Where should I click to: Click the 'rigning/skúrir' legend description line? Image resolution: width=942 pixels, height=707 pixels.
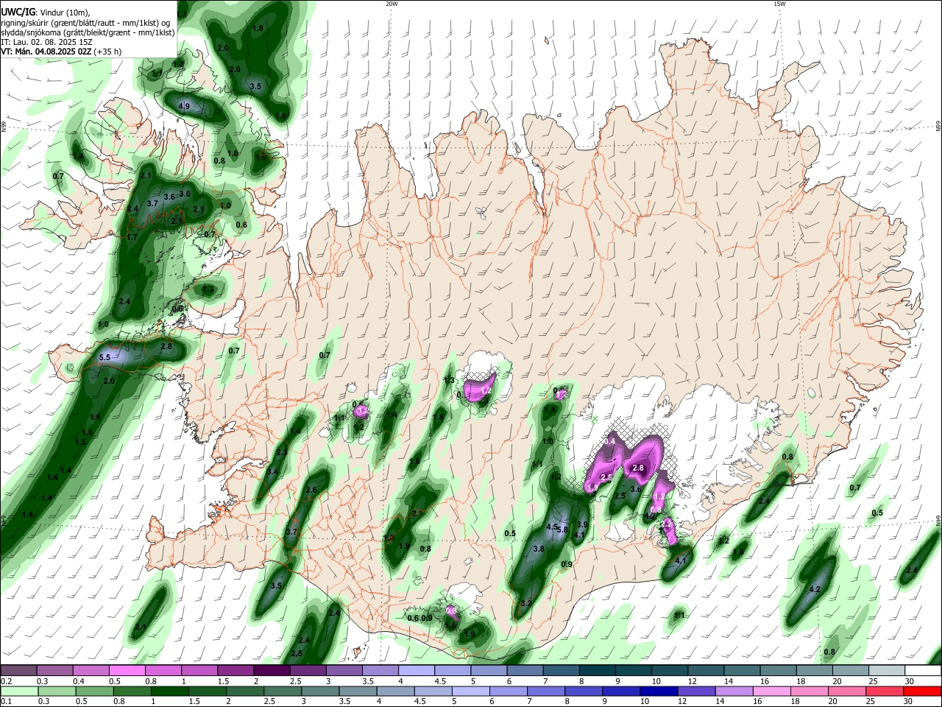85,23
